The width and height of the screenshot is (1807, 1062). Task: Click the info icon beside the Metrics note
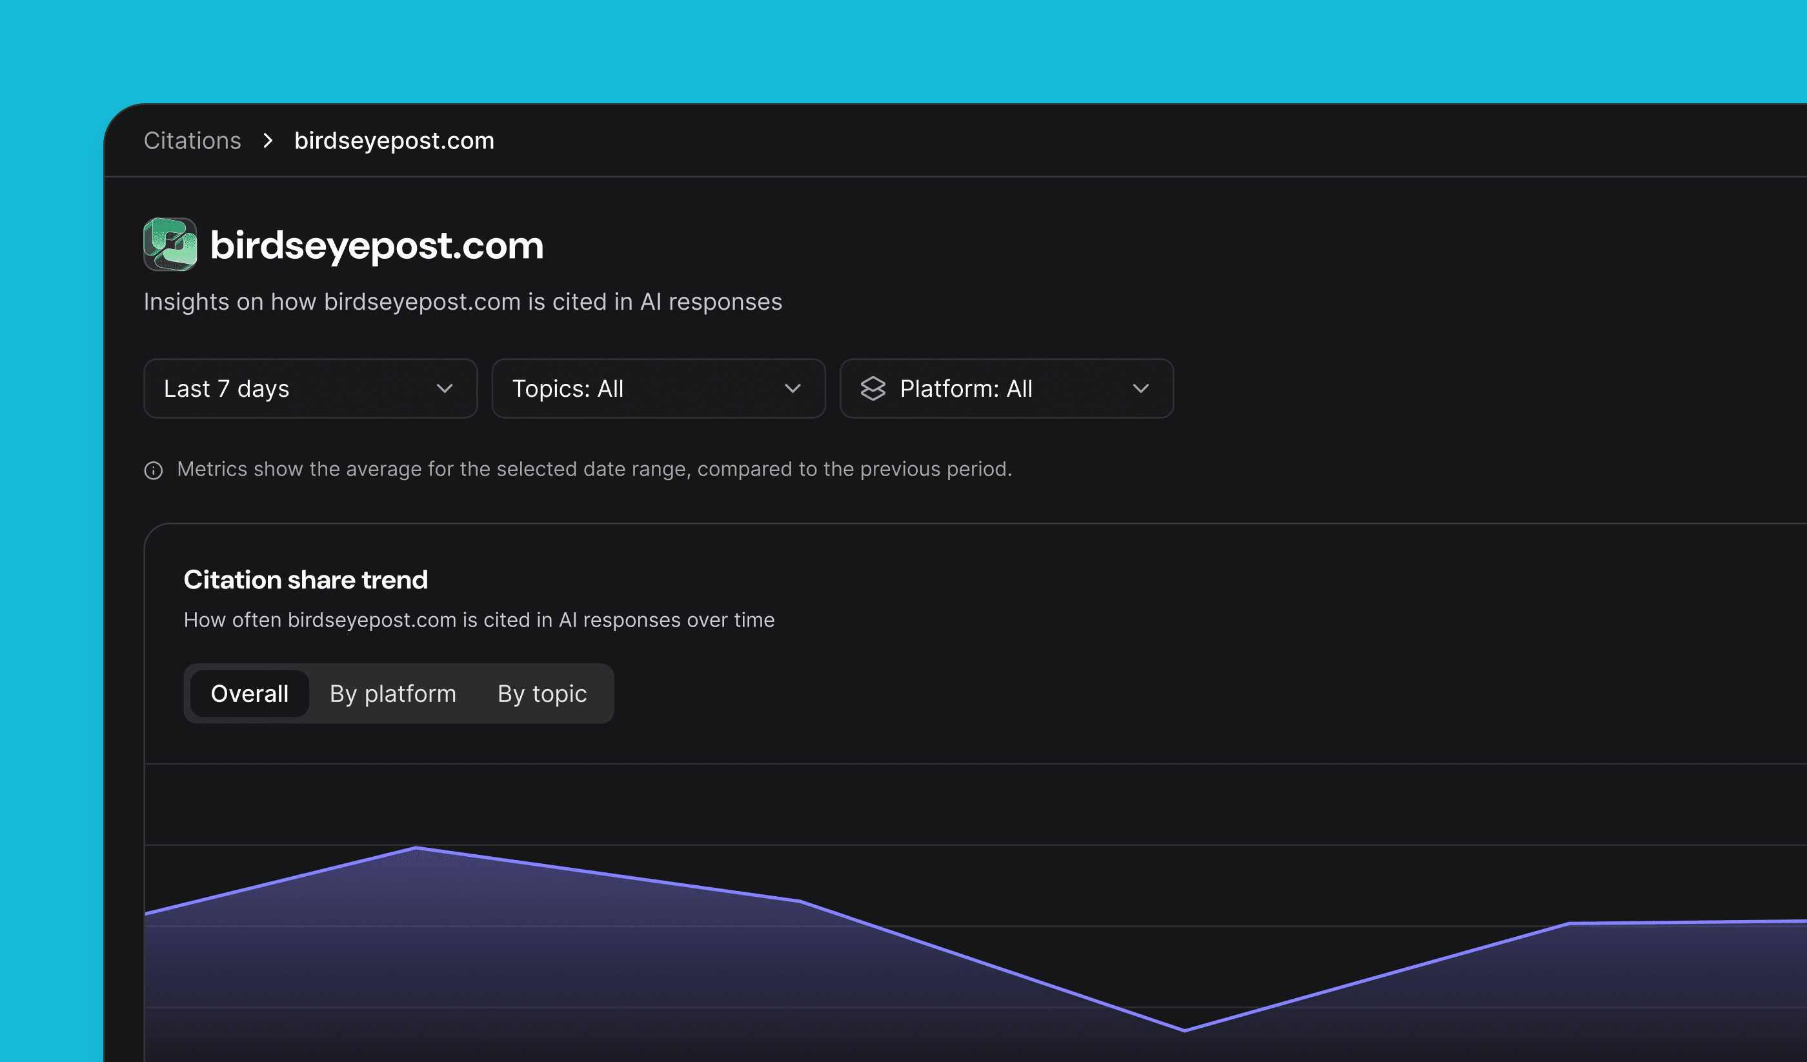point(154,470)
